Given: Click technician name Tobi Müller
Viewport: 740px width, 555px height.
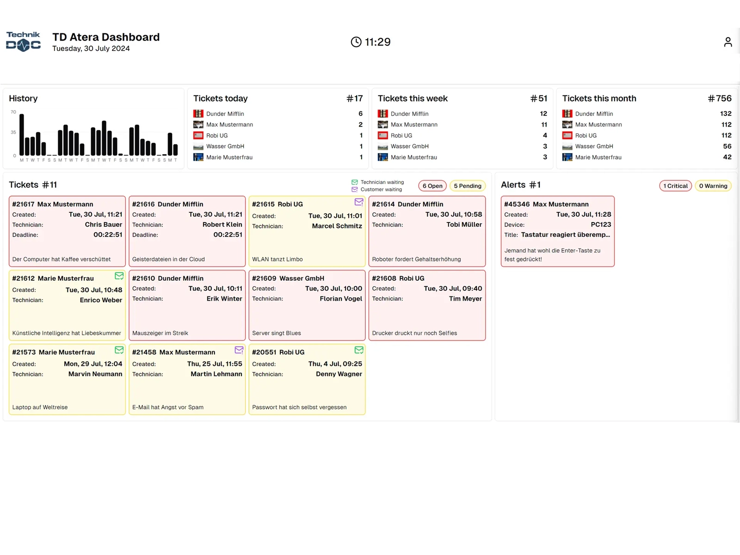Looking at the screenshot, I should [x=464, y=225].
